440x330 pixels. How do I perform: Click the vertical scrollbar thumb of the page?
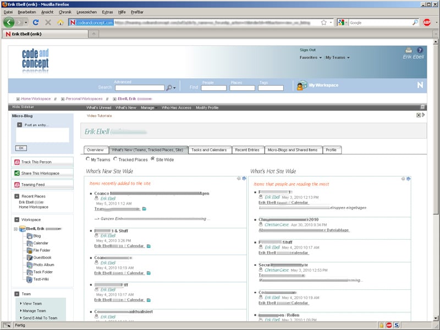435,130
